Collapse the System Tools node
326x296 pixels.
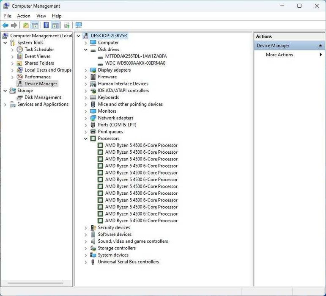pyautogui.click(x=5, y=43)
